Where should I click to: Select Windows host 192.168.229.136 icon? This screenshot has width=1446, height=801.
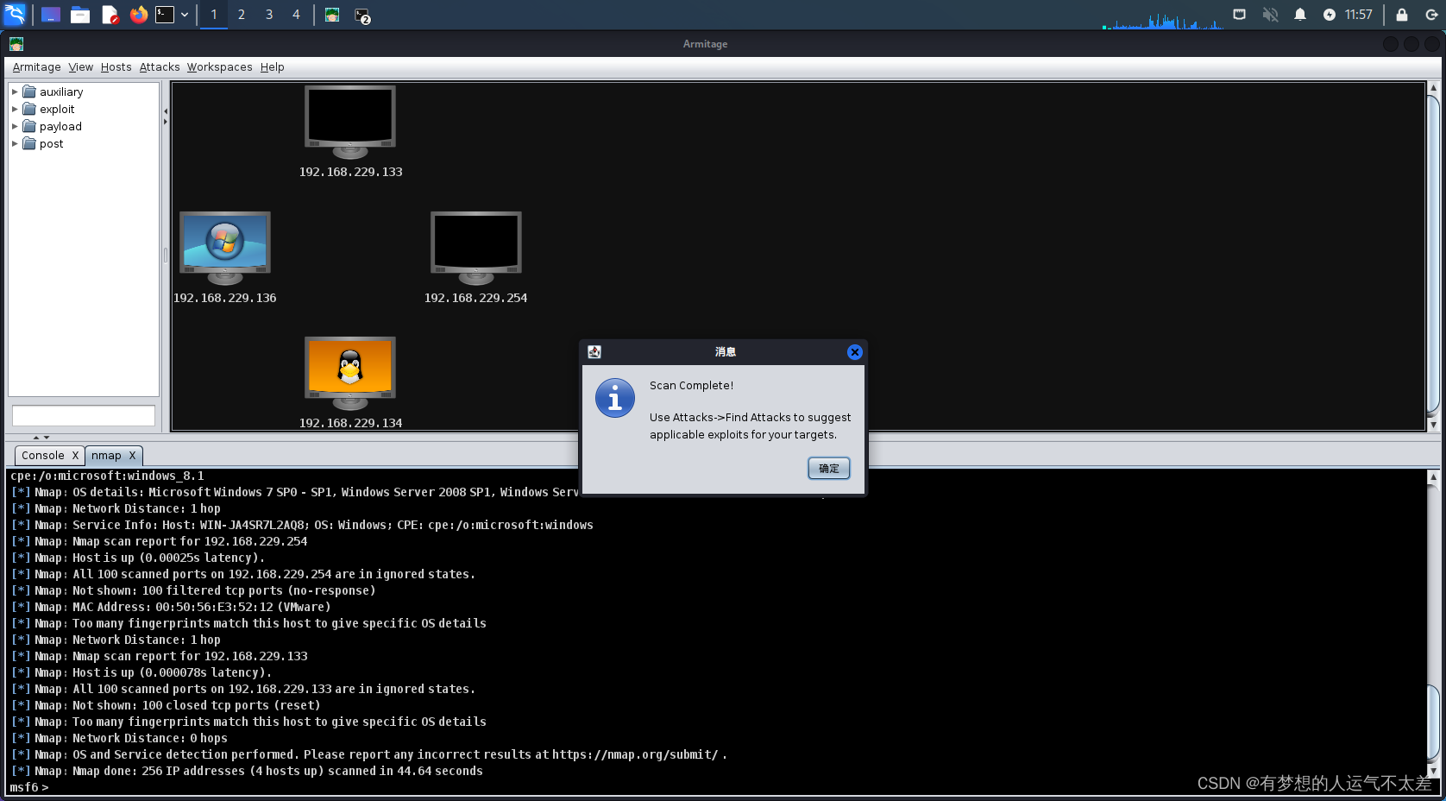click(225, 248)
